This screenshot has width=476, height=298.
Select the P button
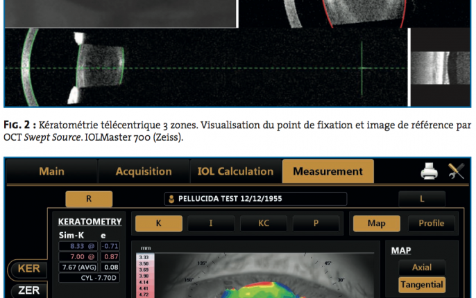click(x=316, y=223)
